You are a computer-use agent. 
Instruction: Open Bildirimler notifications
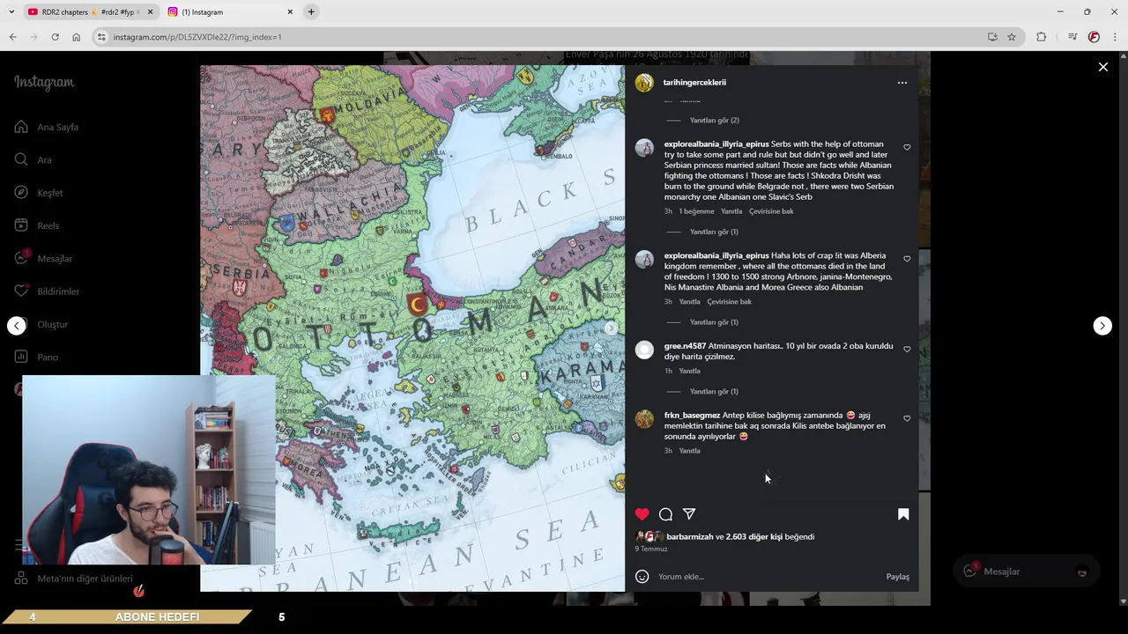point(47,291)
